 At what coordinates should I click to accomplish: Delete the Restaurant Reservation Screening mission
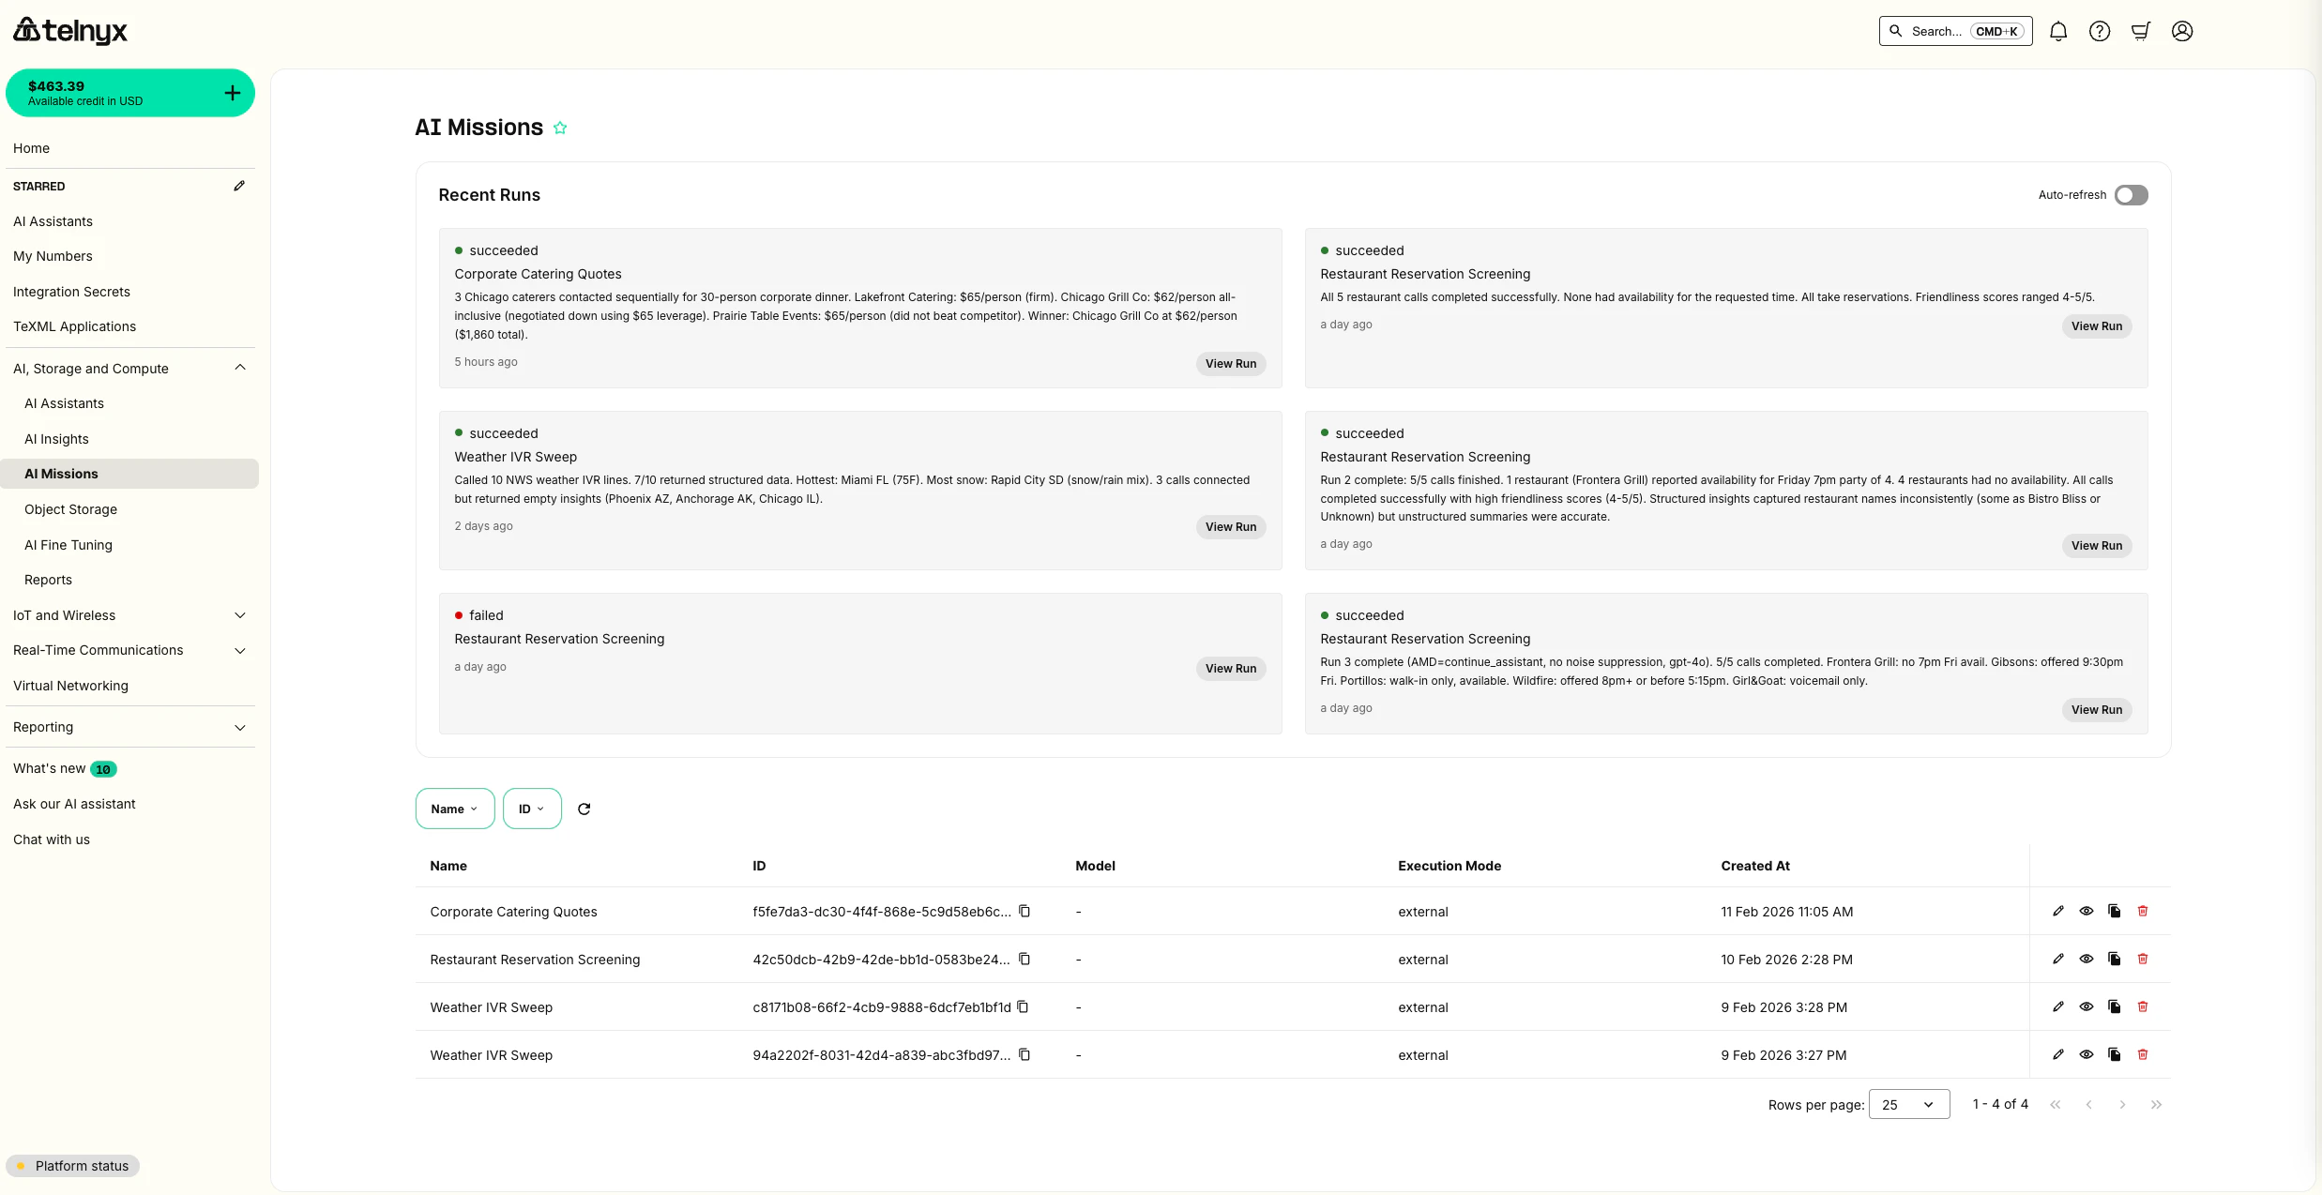click(x=2143, y=959)
